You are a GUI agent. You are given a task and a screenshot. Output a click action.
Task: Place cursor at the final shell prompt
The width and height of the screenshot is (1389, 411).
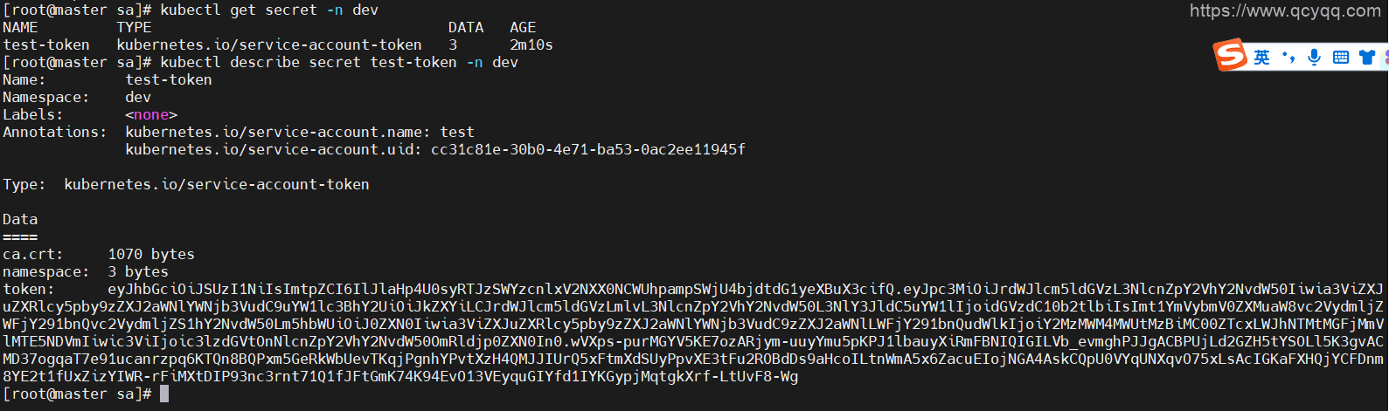(164, 394)
